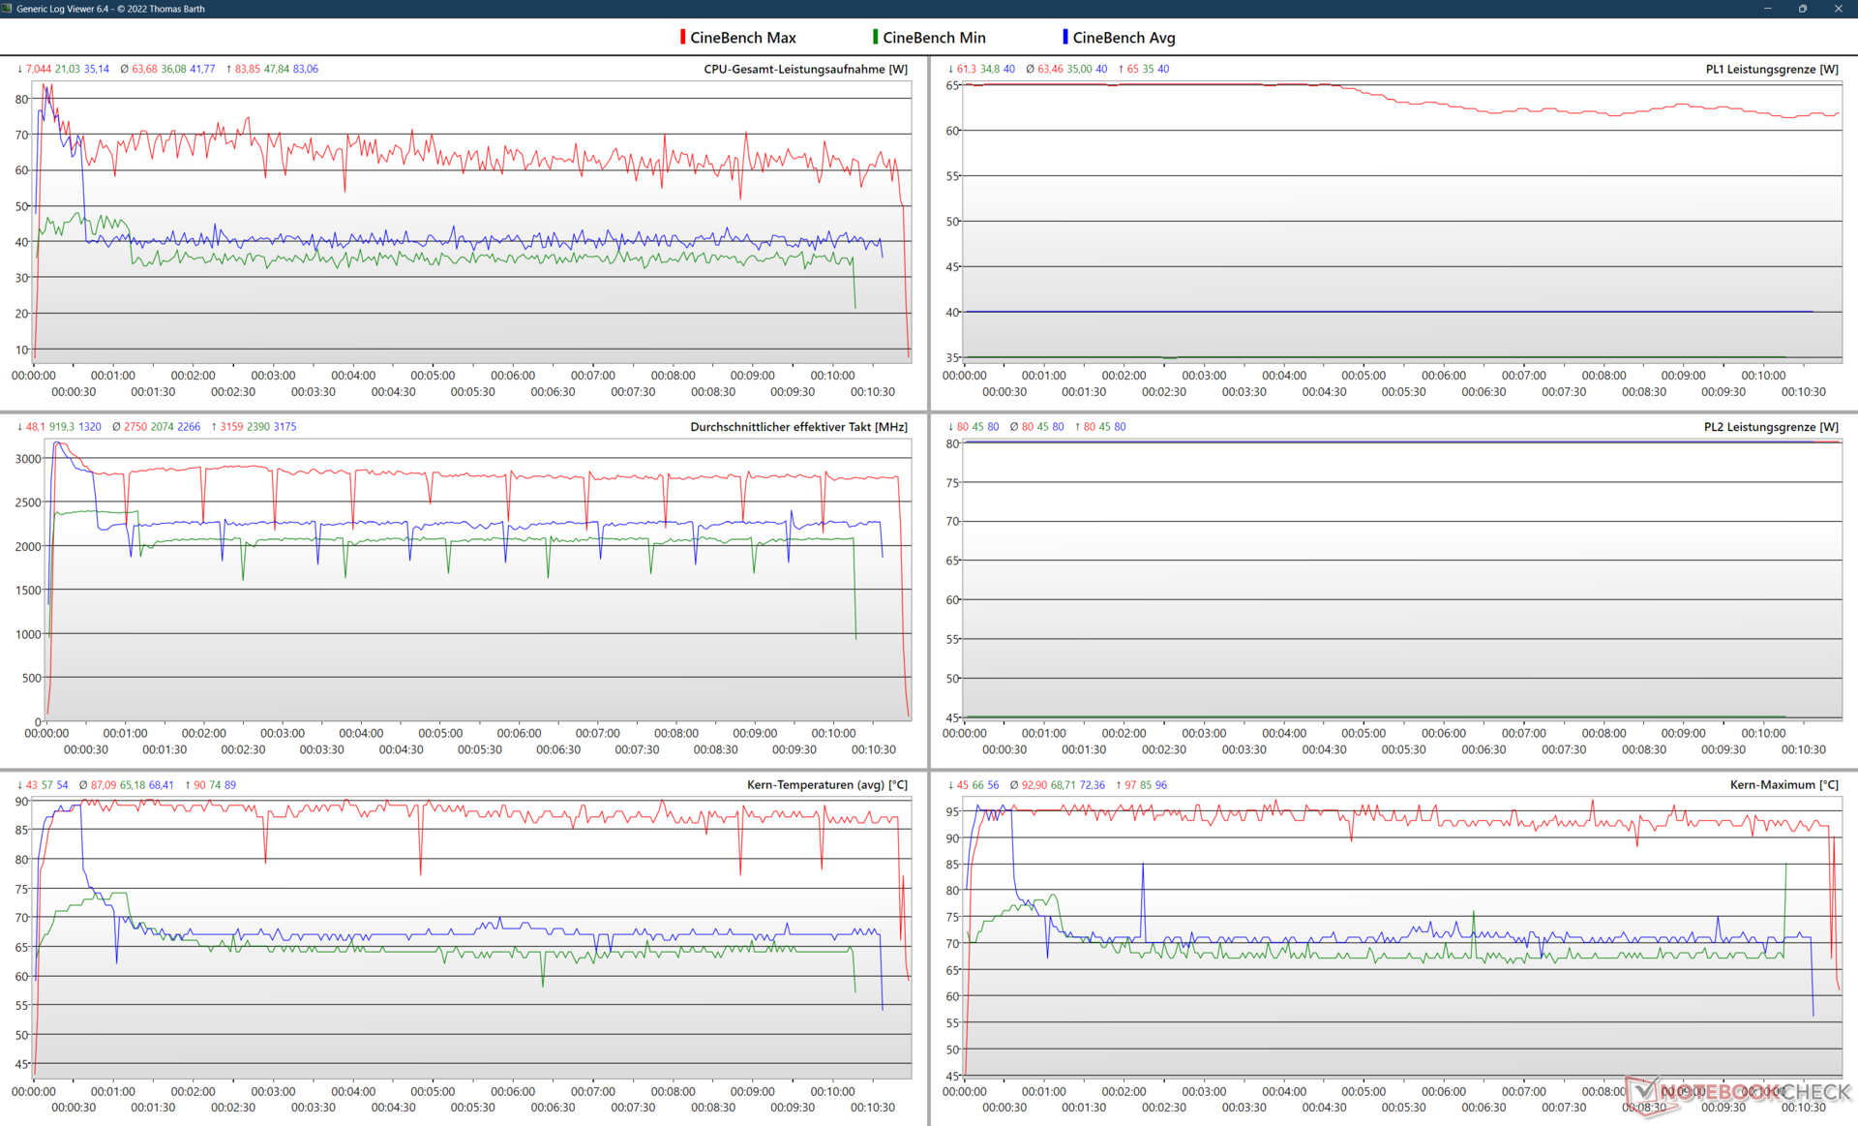Click the Durchschnittlicher effektiver Takt [MHz] title
1858x1126 pixels.
click(x=798, y=427)
